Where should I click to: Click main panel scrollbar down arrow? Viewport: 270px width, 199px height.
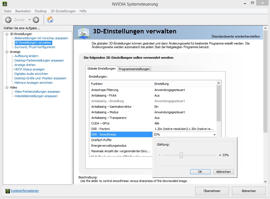point(265,181)
